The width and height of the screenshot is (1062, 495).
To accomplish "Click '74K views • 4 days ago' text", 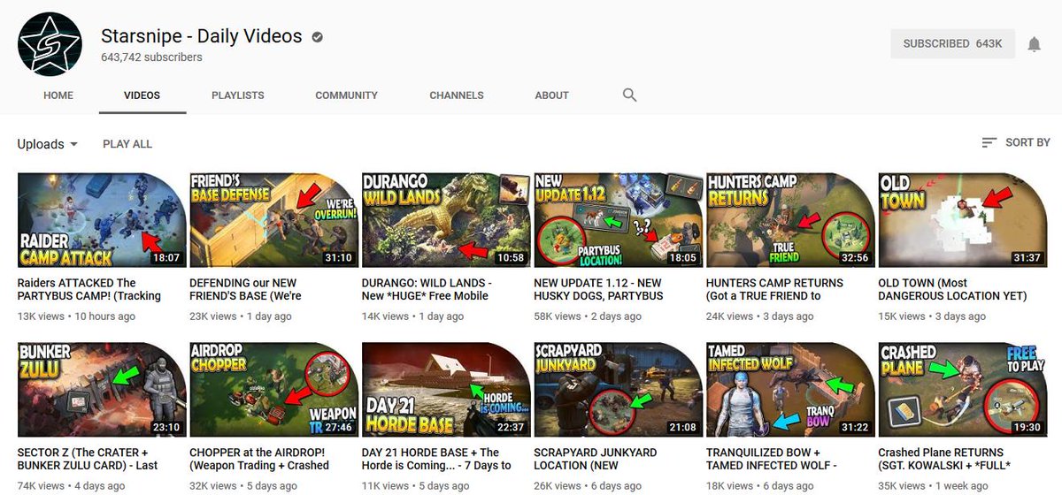I will 72,486.
